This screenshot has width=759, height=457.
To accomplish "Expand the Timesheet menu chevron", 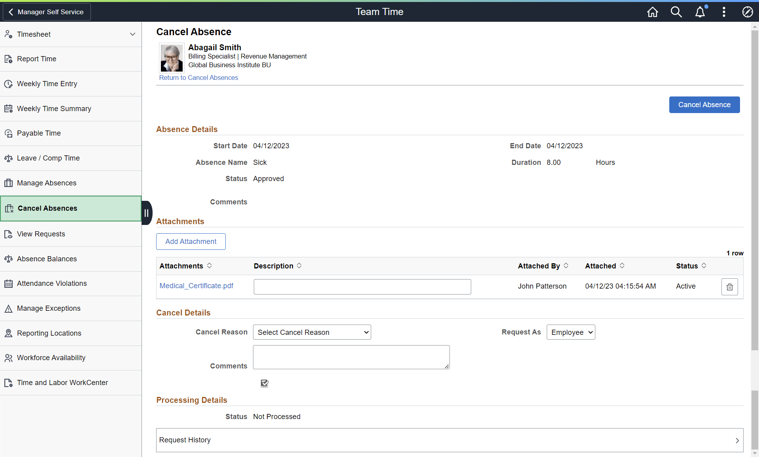I will coord(132,34).
